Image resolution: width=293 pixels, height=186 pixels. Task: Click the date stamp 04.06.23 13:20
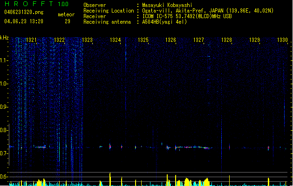pos(24,21)
